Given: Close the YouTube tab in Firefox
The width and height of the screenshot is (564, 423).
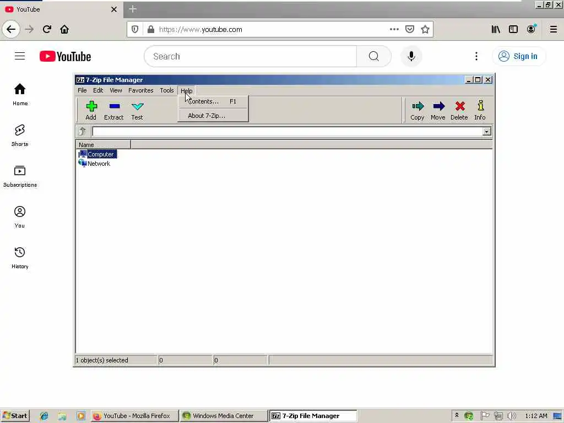Looking at the screenshot, I should pos(114,9).
